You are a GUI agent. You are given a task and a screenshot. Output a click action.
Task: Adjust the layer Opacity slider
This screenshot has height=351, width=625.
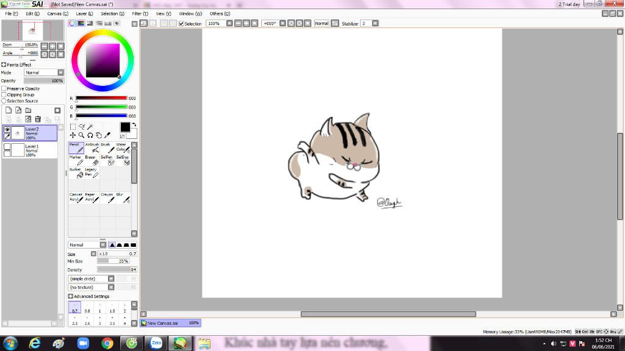point(44,81)
